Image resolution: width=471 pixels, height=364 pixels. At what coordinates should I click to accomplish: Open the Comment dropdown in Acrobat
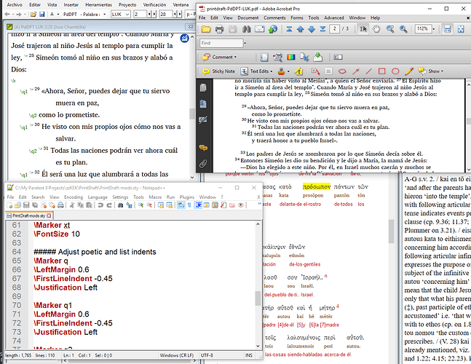click(x=219, y=57)
